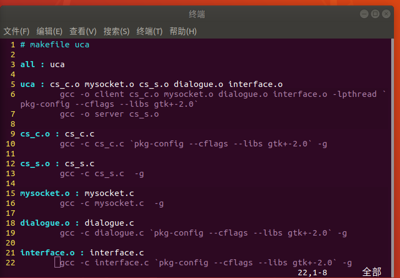The width and height of the screenshot is (400, 278).
Task: Open the 文件(F) menu
Action: [17, 31]
